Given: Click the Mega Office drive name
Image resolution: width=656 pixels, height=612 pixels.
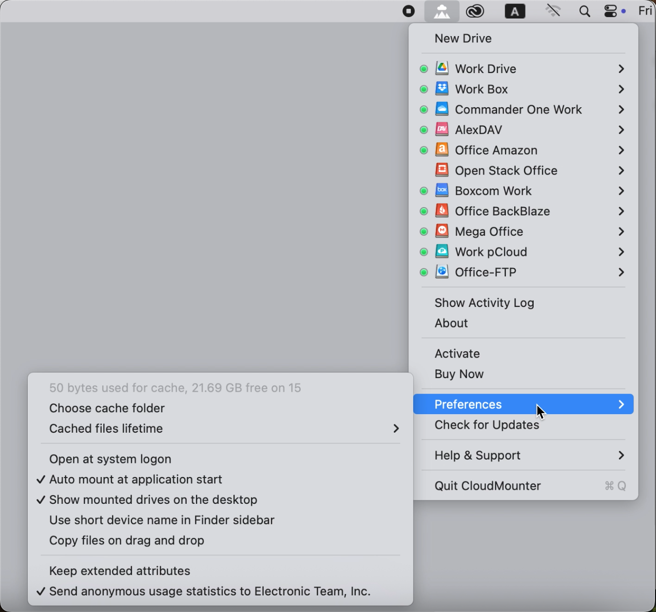Looking at the screenshot, I should click(489, 232).
